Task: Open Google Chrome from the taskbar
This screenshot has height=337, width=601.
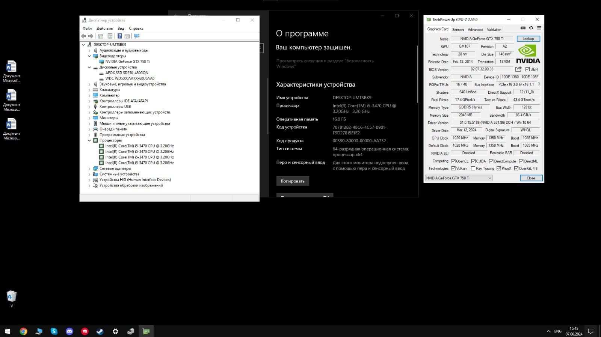Action: pos(23,331)
